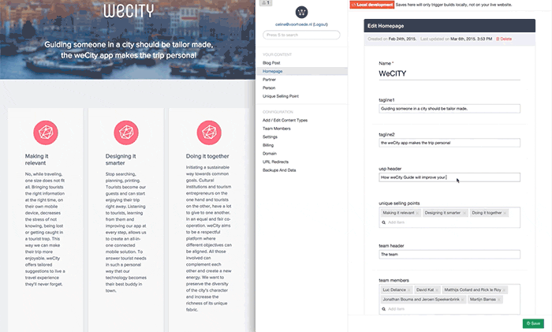552x332 pixels.
Task: Click the Local development badge
Action: click(x=372, y=5)
